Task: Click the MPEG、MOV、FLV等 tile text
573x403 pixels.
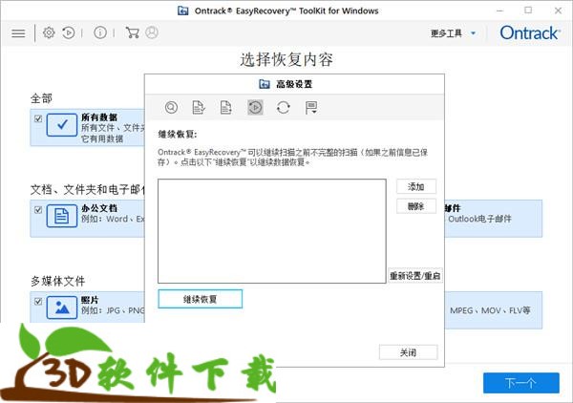Action: [x=490, y=310]
